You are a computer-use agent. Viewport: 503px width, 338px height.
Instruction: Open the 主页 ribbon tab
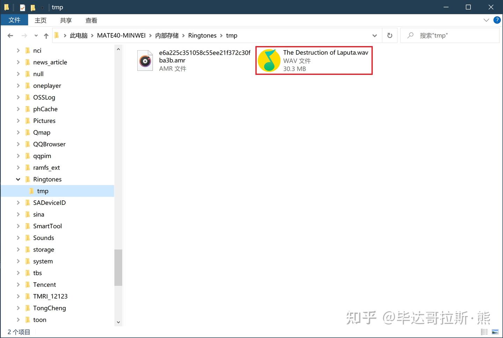(x=41, y=21)
